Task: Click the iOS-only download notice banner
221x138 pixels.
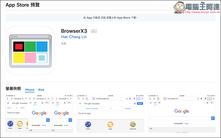Action: 110,18
